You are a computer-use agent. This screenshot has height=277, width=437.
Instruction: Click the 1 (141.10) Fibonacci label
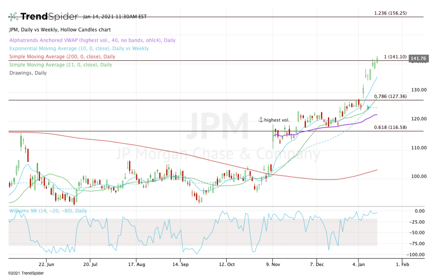click(x=395, y=57)
